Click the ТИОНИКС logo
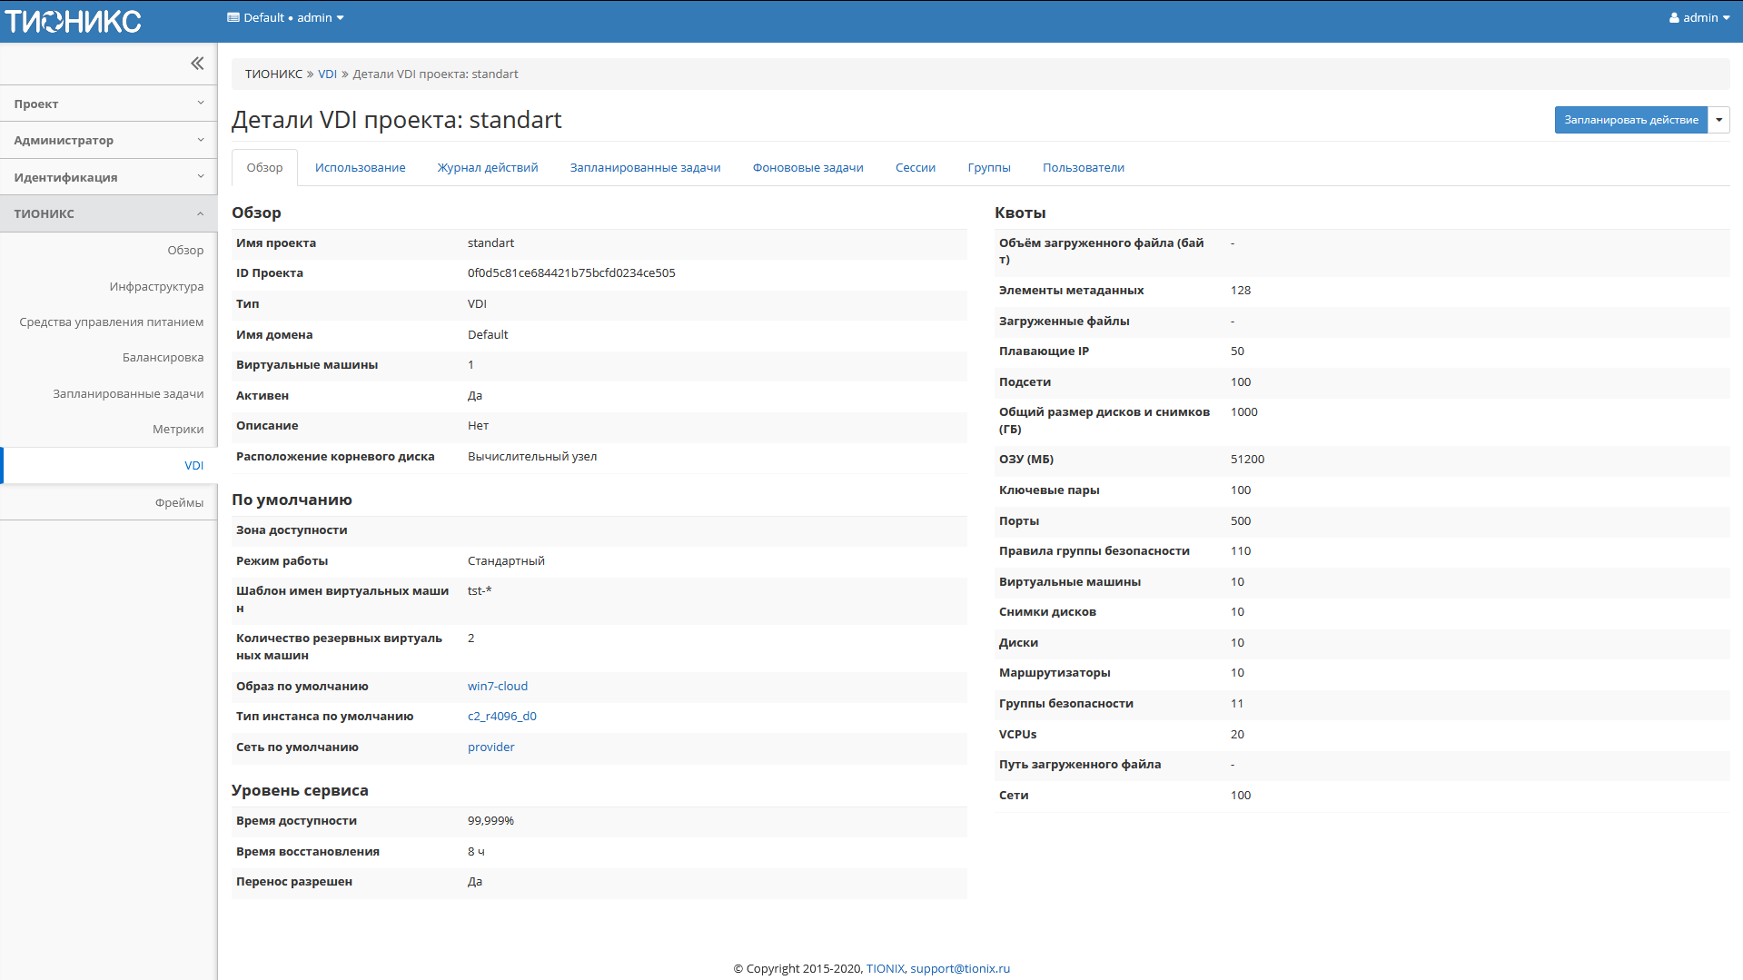 pyautogui.click(x=73, y=21)
